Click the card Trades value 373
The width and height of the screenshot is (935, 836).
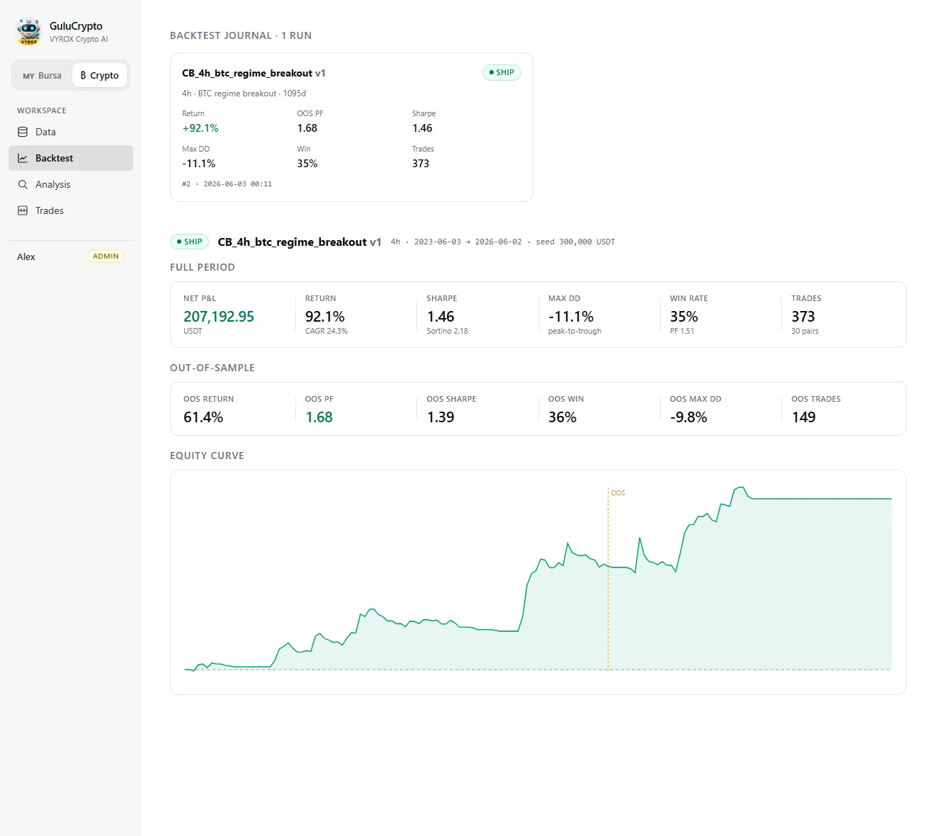pos(421,164)
